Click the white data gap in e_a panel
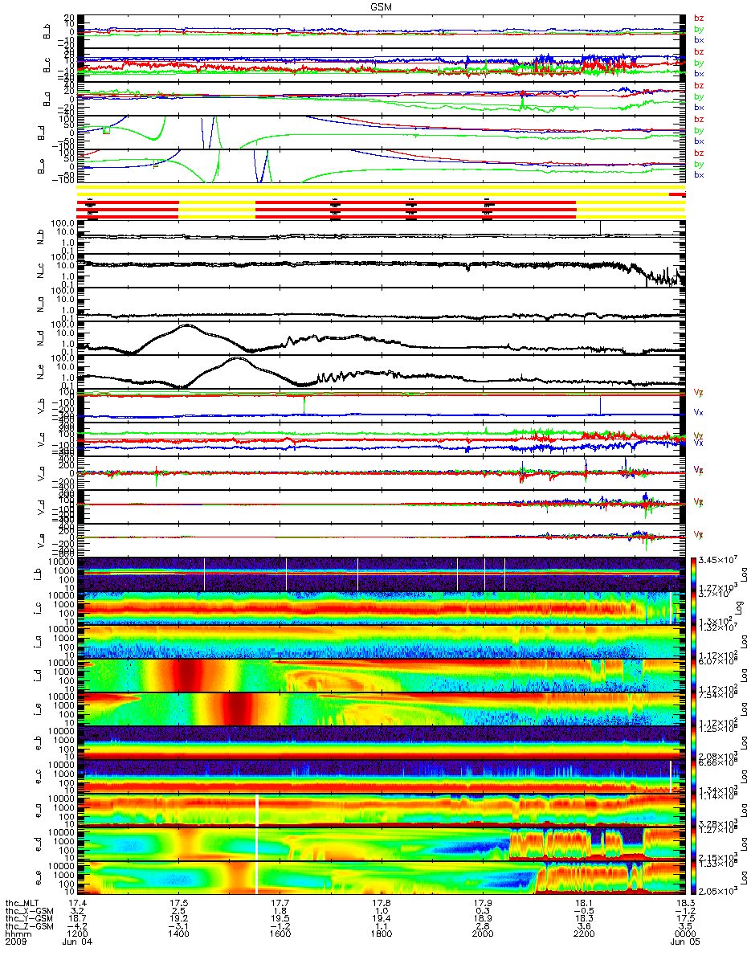 257,810
